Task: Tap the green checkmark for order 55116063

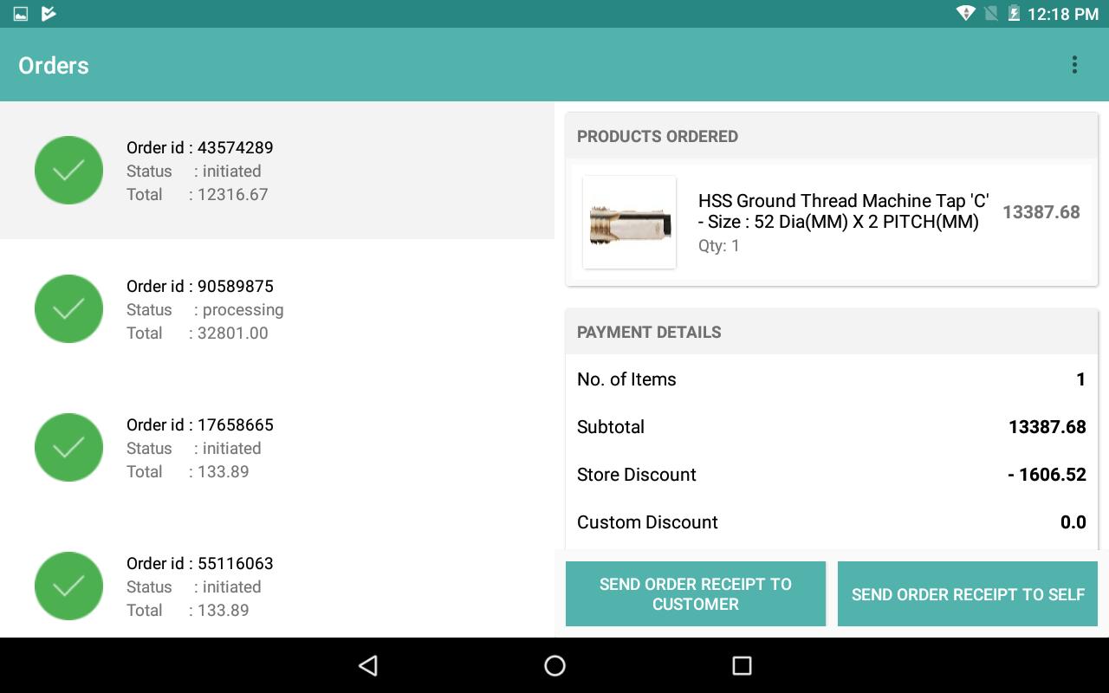Action: pyautogui.click(x=68, y=586)
